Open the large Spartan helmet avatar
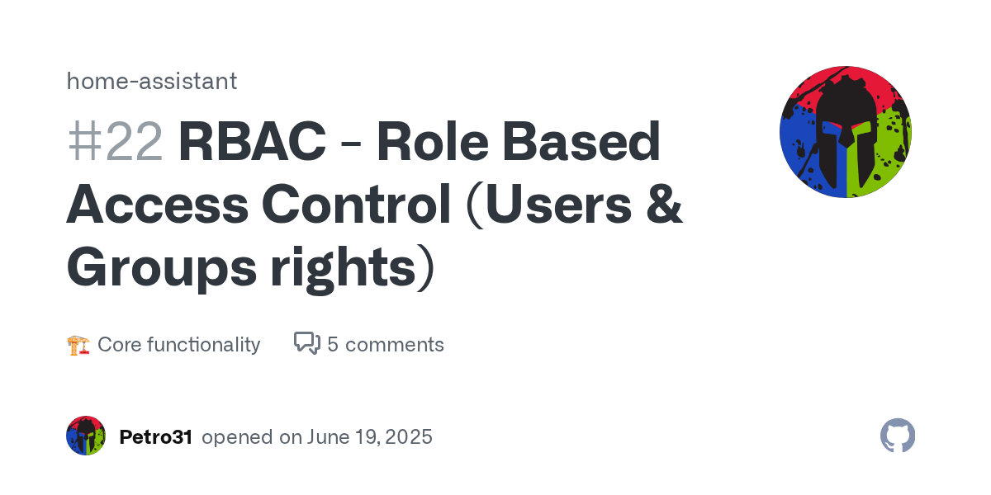The height and width of the screenshot is (495, 991). click(x=845, y=132)
